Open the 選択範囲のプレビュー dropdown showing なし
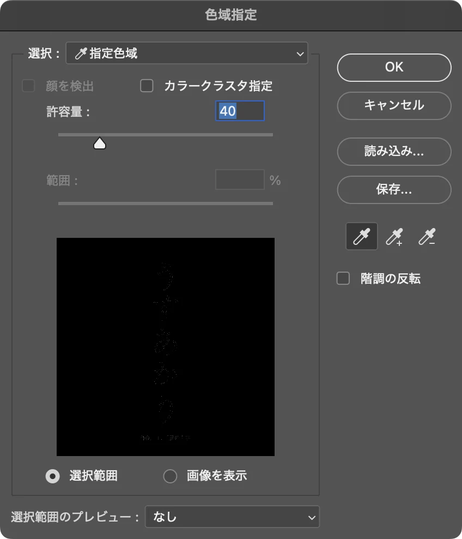462x539 pixels. click(233, 517)
